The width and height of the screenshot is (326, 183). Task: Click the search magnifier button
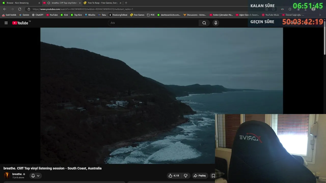coord(204,23)
